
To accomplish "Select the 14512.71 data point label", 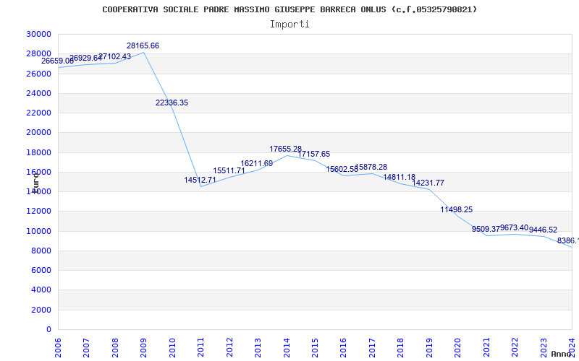I will [200, 180].
